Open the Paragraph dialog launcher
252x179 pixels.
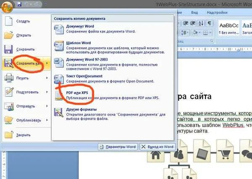pyautogui.click(x=212, y=42)
